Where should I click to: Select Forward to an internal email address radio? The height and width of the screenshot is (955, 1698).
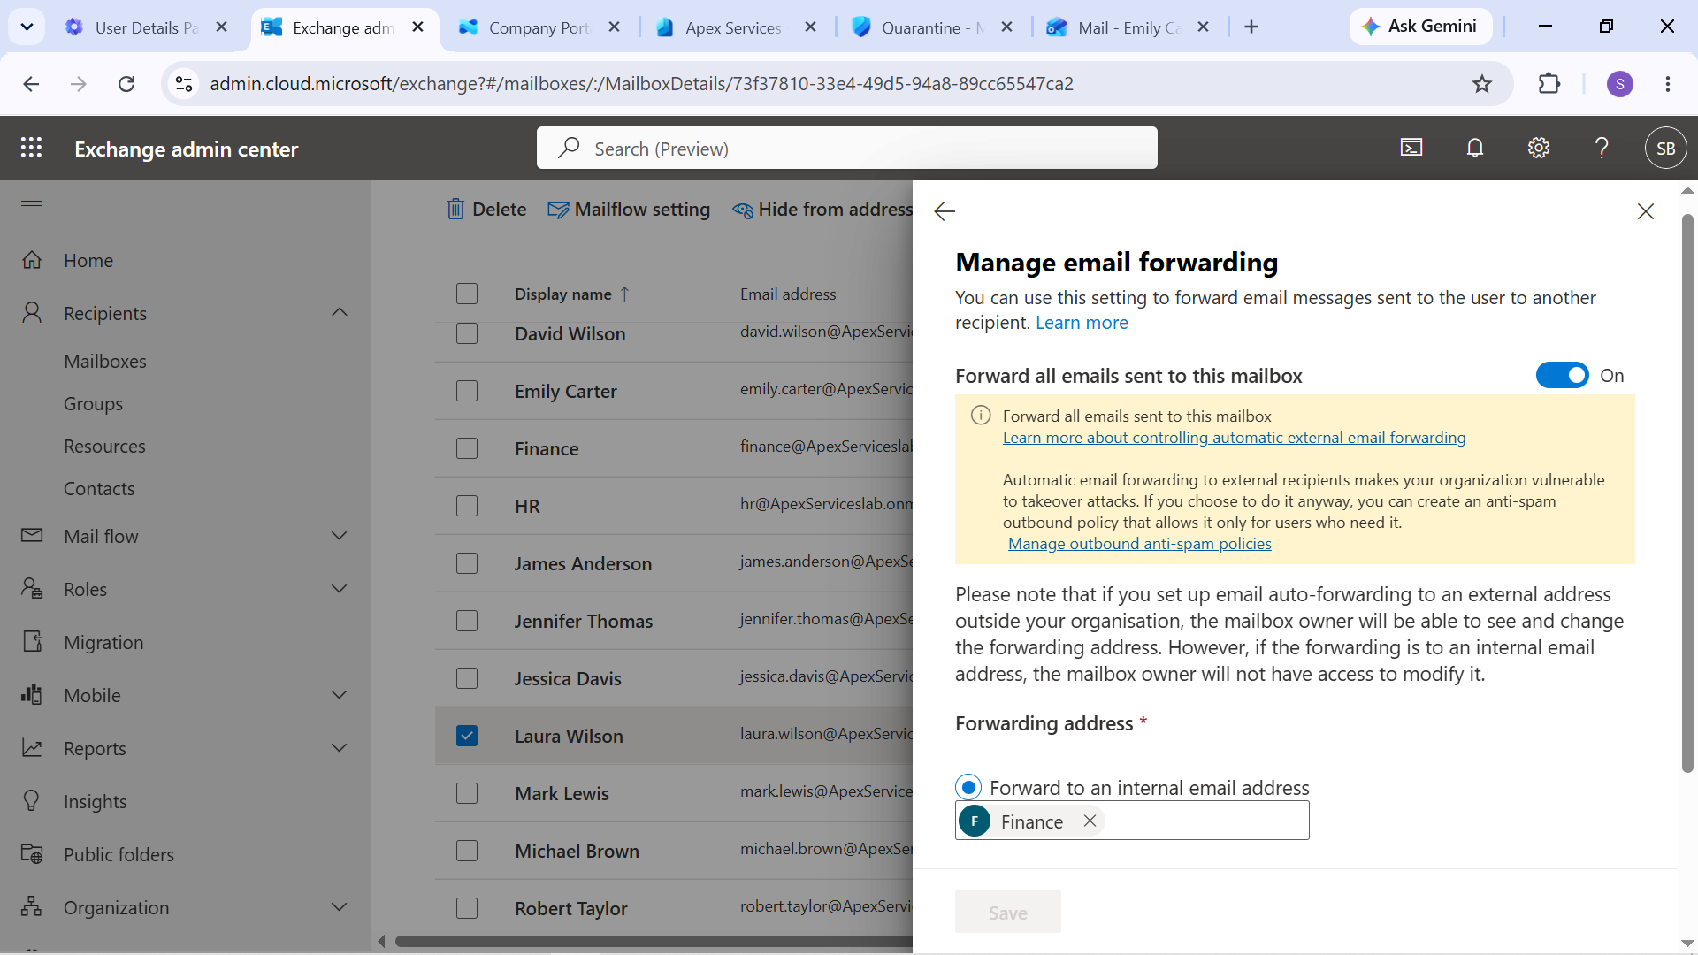pyautogui.click(x=969, y=787)
